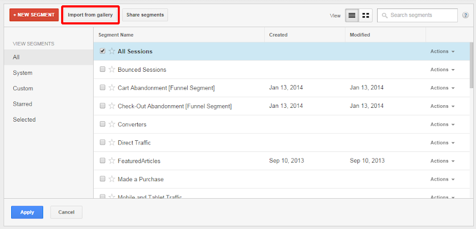The width and height of the screenshot is (476, 229).
Task: Switch to list view icon
Action: pyautogui.click(x=352, y=15)
